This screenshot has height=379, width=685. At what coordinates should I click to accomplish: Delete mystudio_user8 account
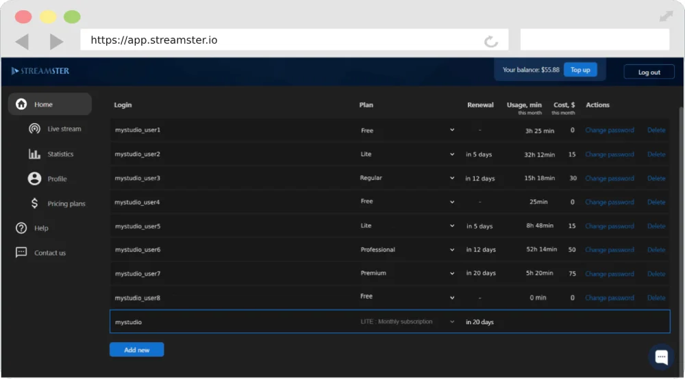coord(656,298)
